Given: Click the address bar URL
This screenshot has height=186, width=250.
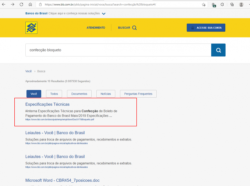Looking at the screenshot, I should pos(100,5).
